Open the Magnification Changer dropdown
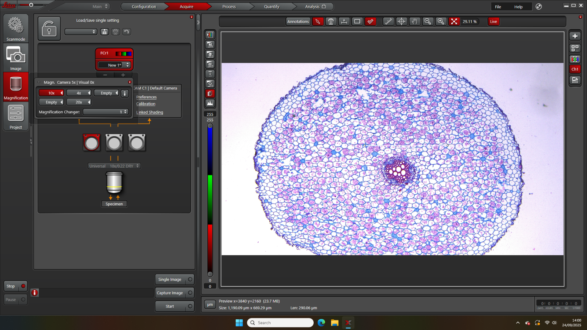The image size is (587, 330). 105,112
